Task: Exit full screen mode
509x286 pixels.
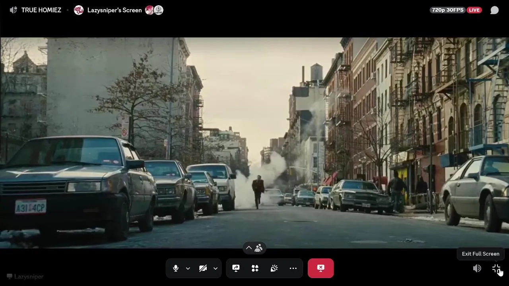Action: point(496,269)
